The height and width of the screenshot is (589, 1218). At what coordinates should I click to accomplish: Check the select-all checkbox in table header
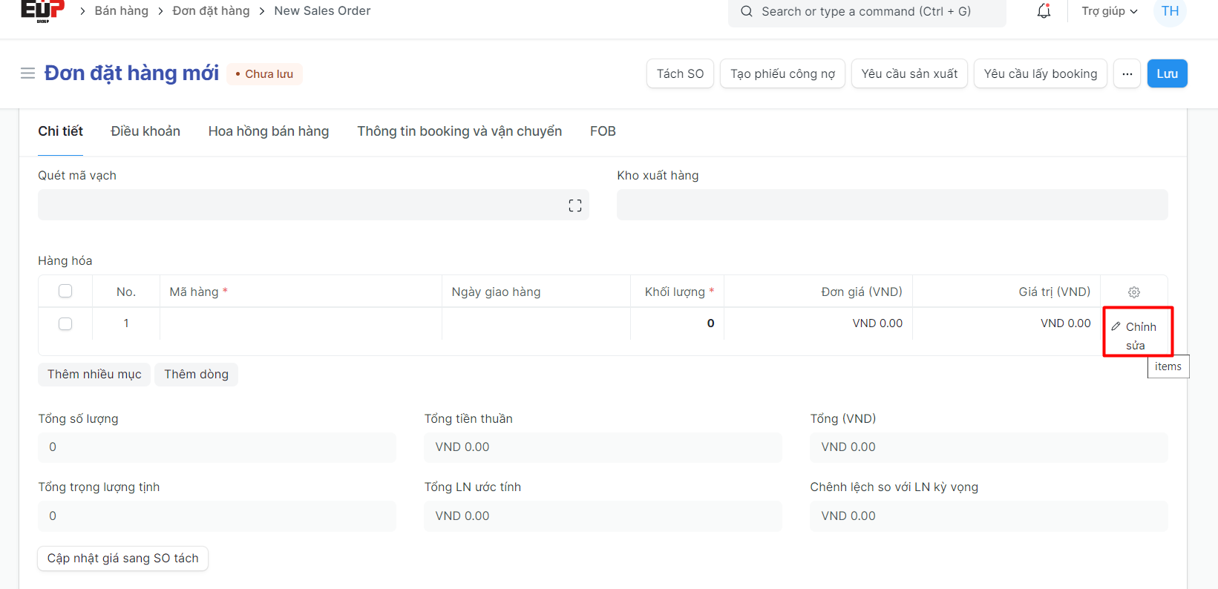pyautogui.click(x=65, y=292)
